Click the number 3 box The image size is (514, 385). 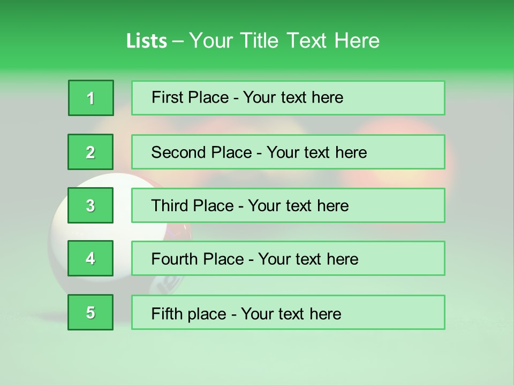[x=90, y=205]
